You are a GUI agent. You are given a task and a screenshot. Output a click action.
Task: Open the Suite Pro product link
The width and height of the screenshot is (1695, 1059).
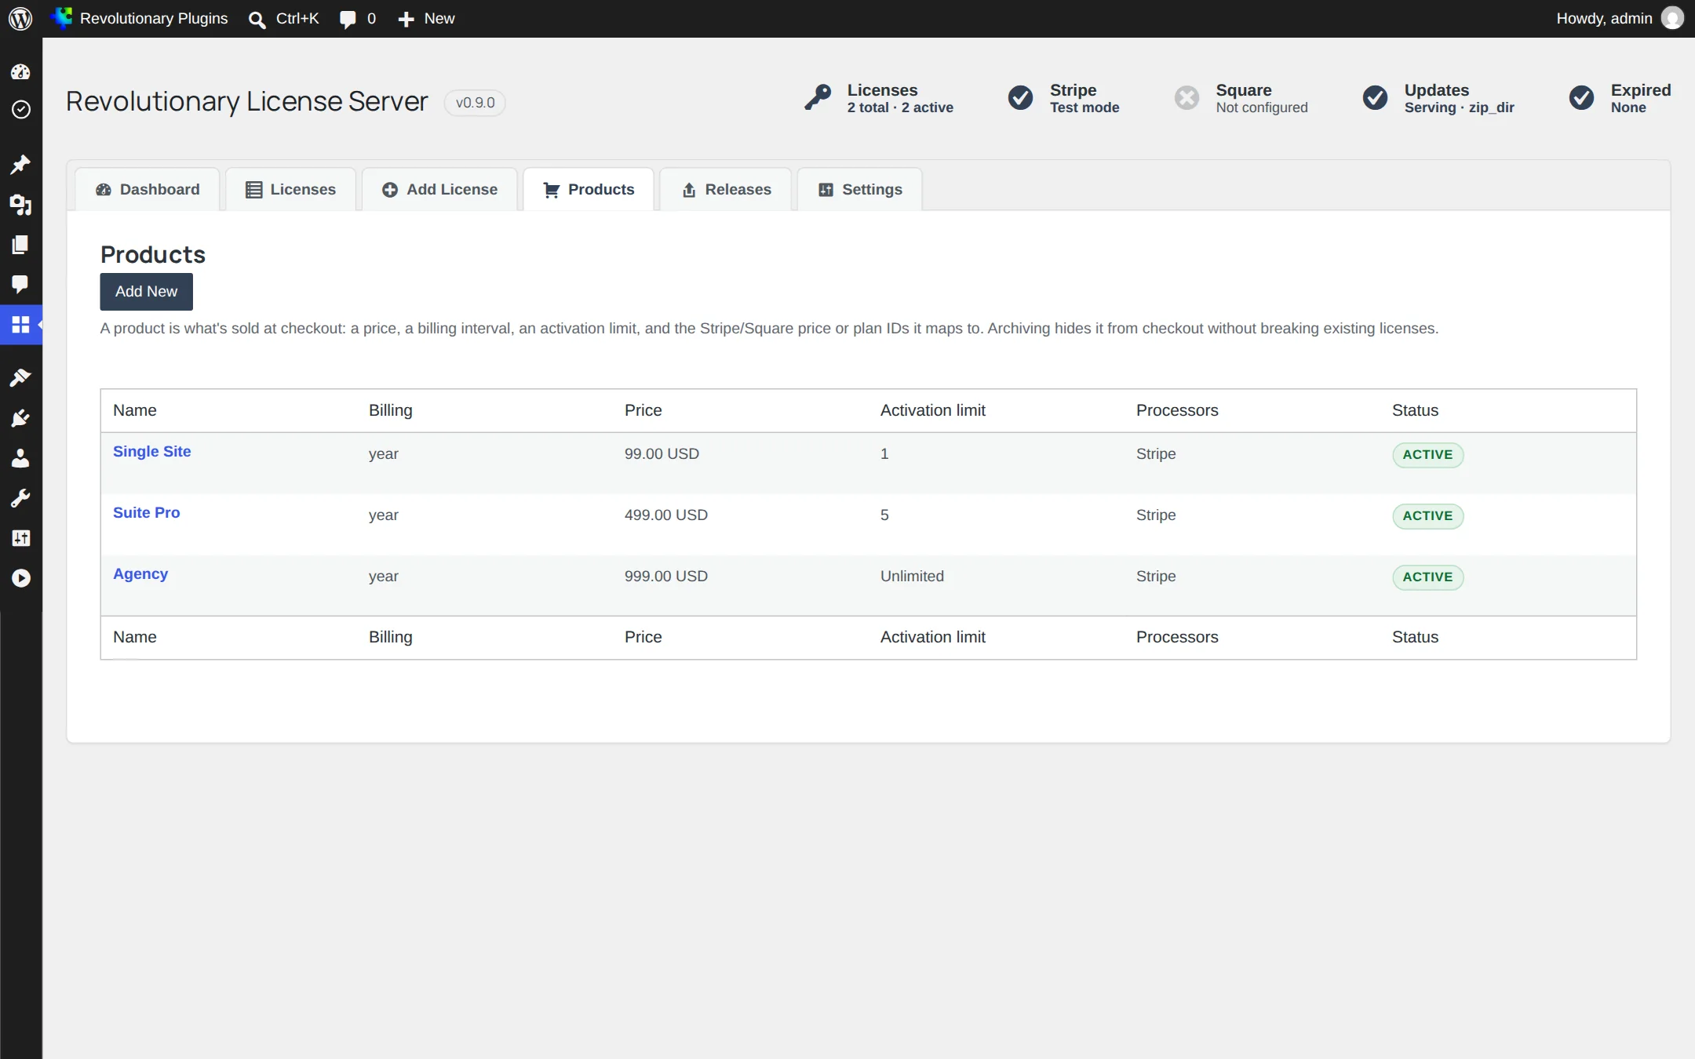coord(147,512)
